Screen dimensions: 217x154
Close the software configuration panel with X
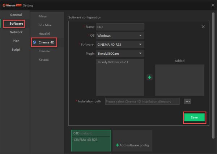[203, 27]
